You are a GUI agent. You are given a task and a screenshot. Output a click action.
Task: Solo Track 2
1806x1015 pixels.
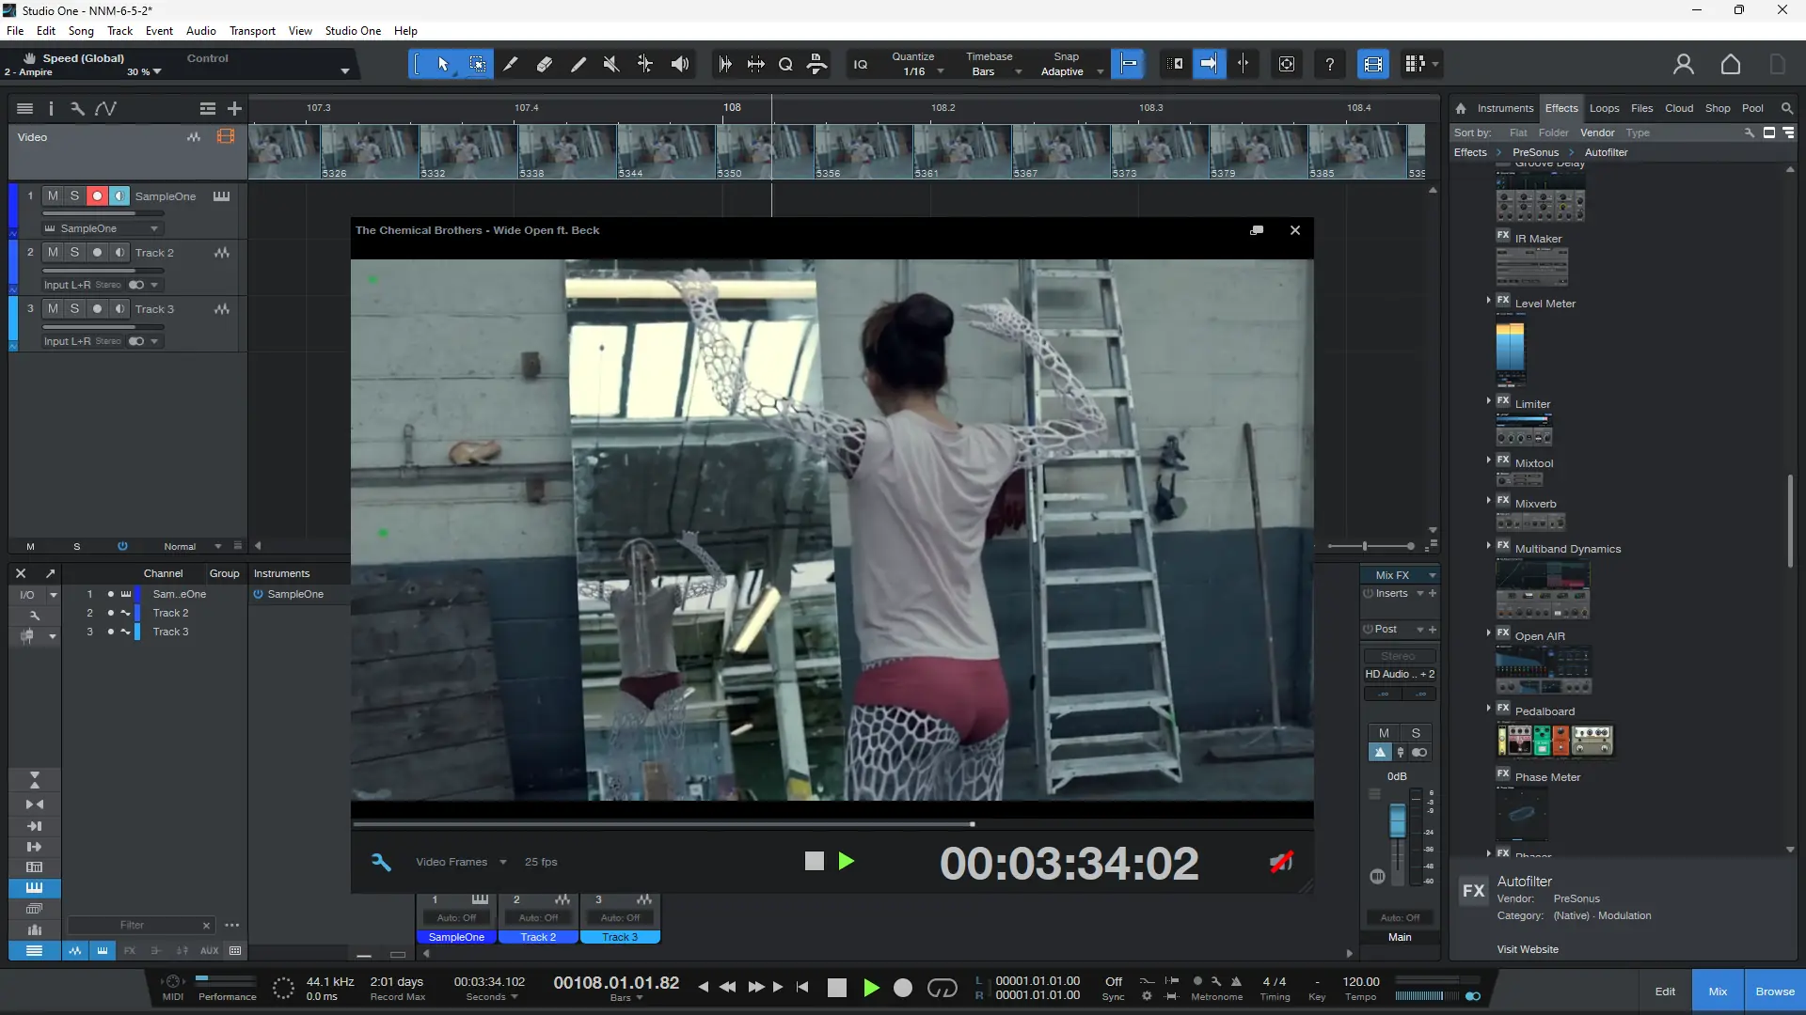pyautogui.click(x=74, y=253)
